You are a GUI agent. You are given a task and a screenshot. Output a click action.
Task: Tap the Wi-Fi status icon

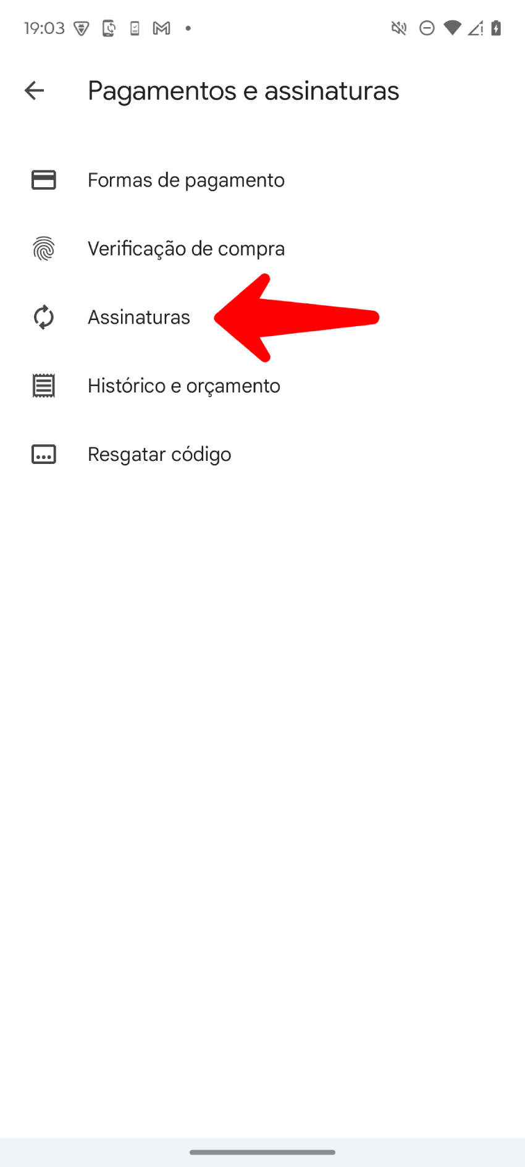[x=453, y=28]
